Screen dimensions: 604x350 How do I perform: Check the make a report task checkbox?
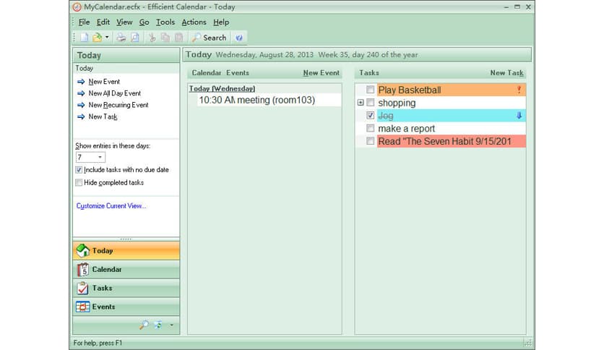(370, 128)
